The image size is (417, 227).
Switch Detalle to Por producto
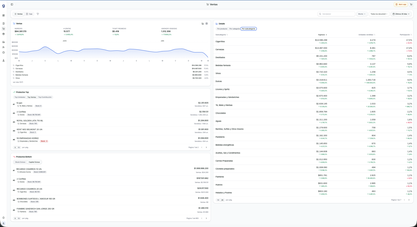coord(222,29)
